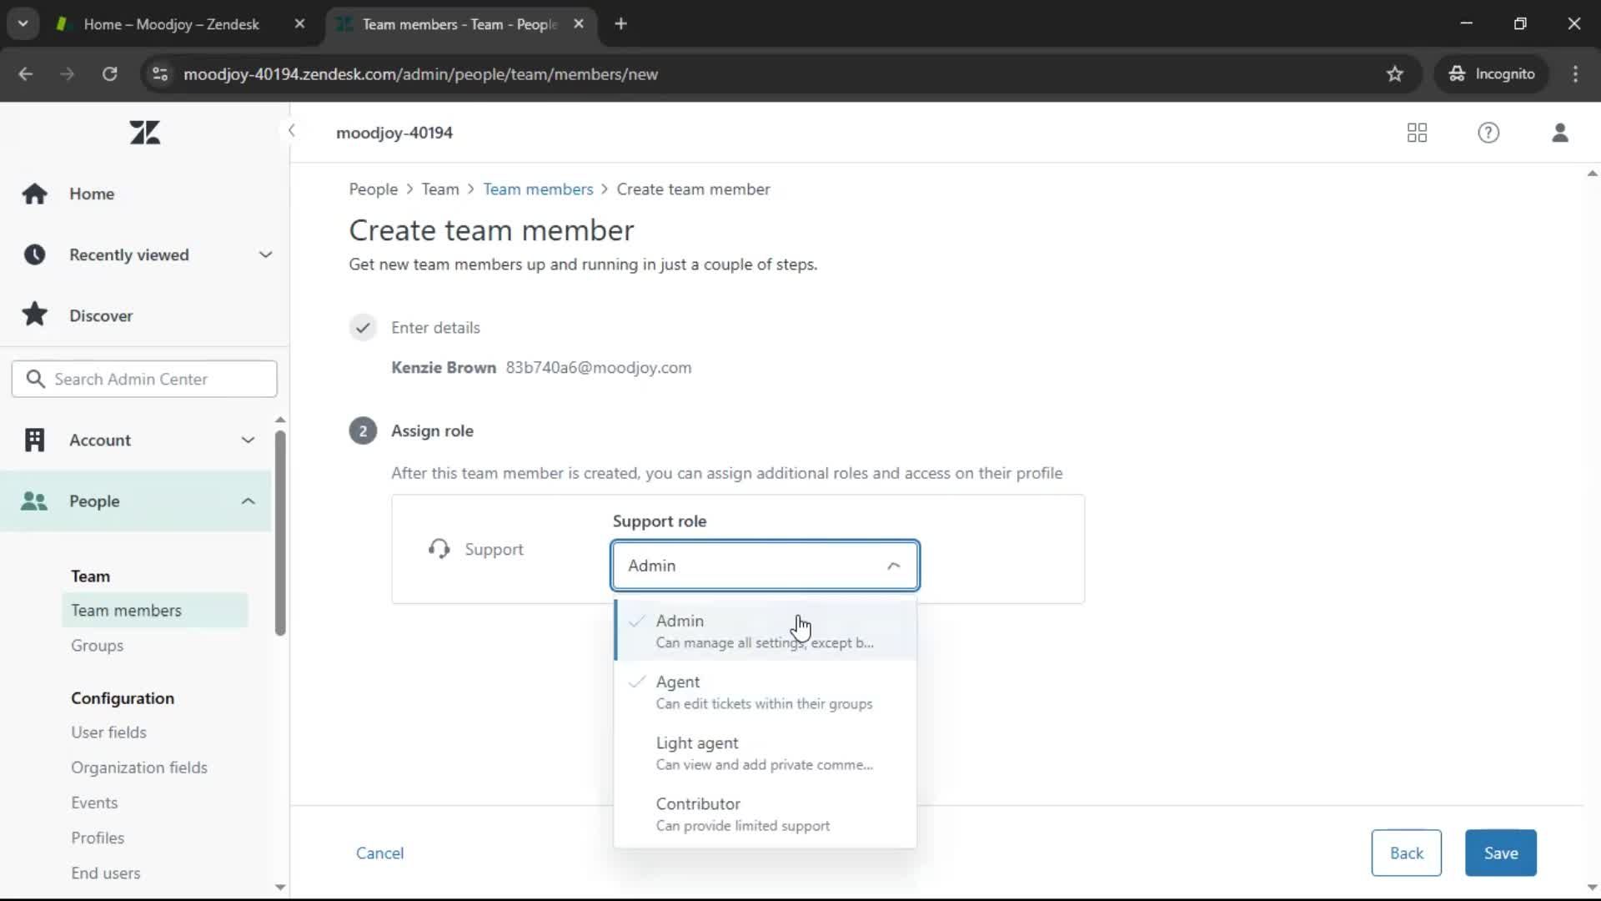Viewport: 1601px width, 901px height.
Task: Click the Team breadcrumb
Action: 439,189
